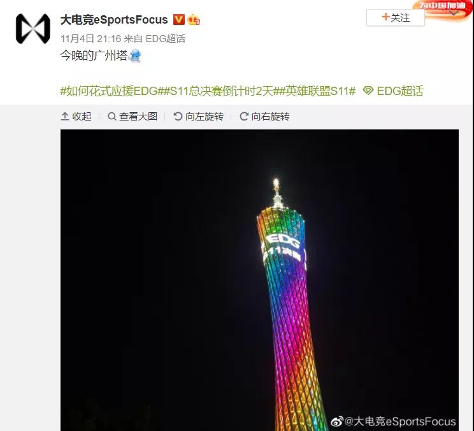This screenshot has width=474, height=431.
Task: Click the rotate-right arrow icon
Action: [244, 116]
